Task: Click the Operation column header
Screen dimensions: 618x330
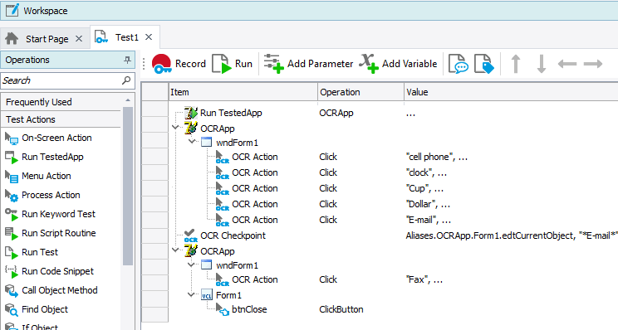Action: pyautogui.click(x=360, y=92)
